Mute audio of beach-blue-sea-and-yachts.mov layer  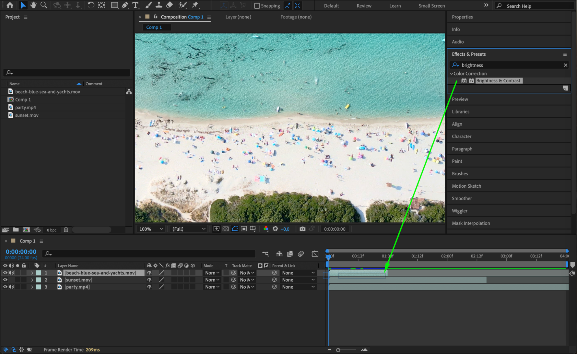[11, 273]
